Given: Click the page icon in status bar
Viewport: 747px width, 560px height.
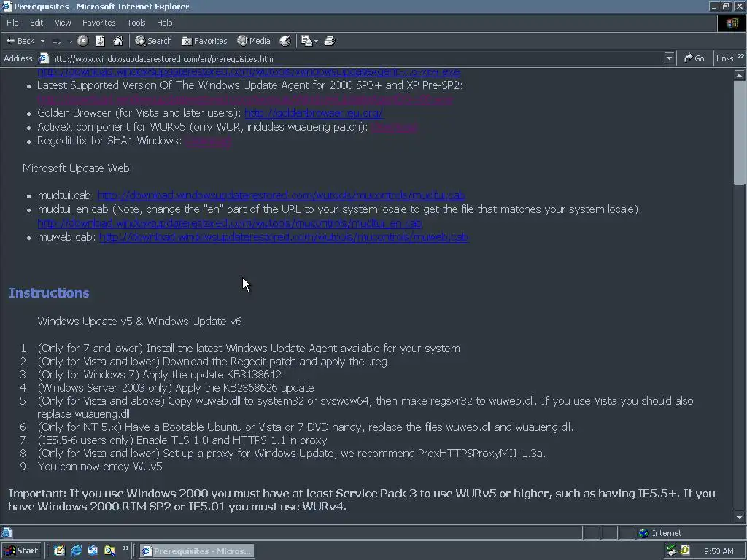Looking at the screenshot, I should 7,533.
